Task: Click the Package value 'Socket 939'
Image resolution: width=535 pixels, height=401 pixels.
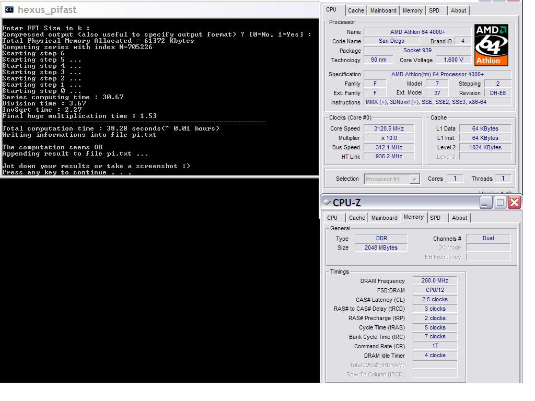Action: tap(417, 51)
